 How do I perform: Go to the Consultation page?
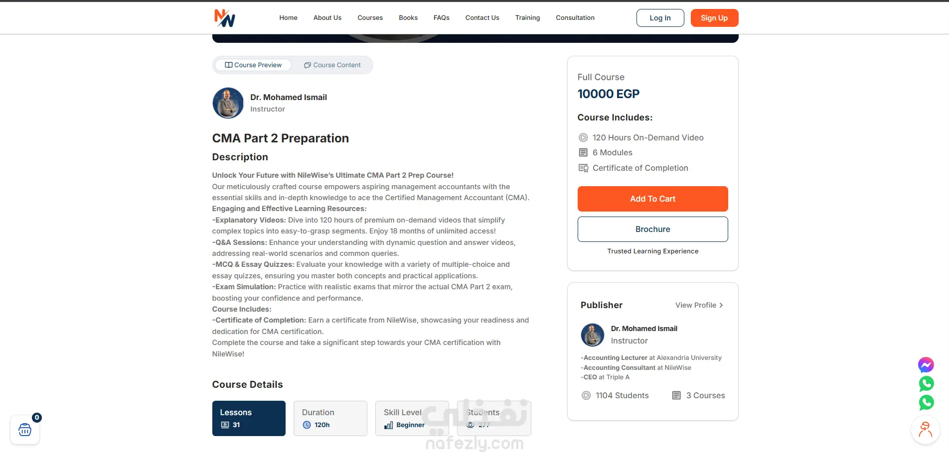tap(575, 18)
